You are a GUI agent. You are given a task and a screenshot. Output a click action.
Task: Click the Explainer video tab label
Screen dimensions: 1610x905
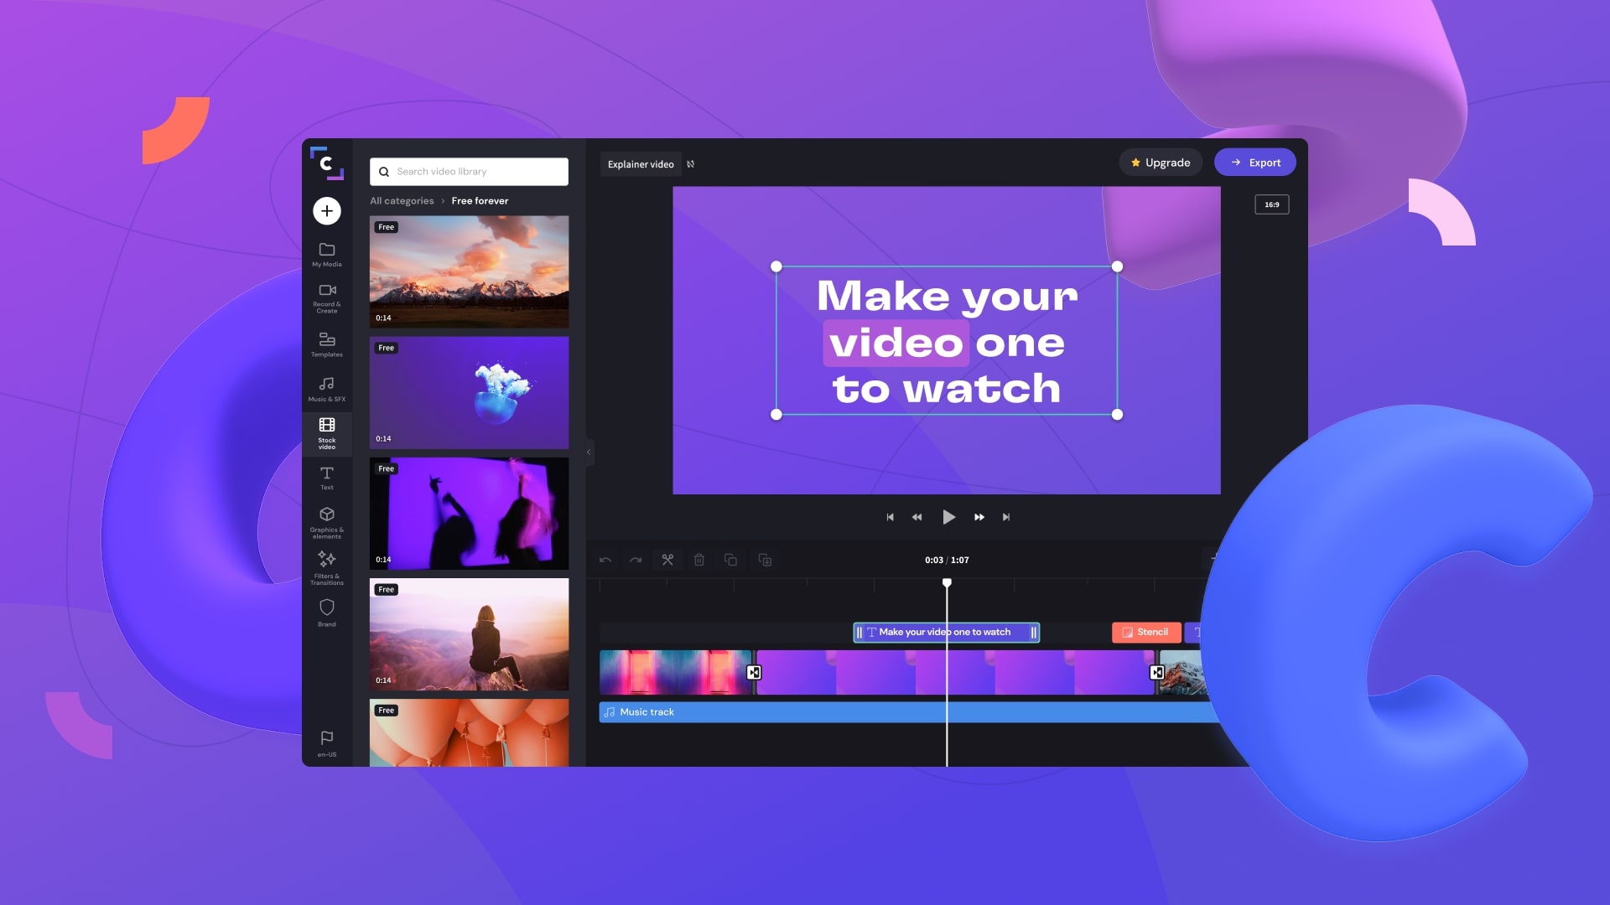click(641, 163)
